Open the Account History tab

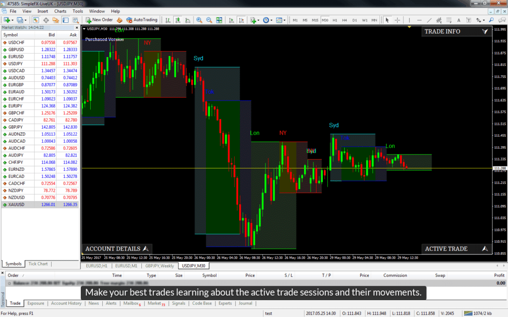pyautogui.click(x=66, y=303)
